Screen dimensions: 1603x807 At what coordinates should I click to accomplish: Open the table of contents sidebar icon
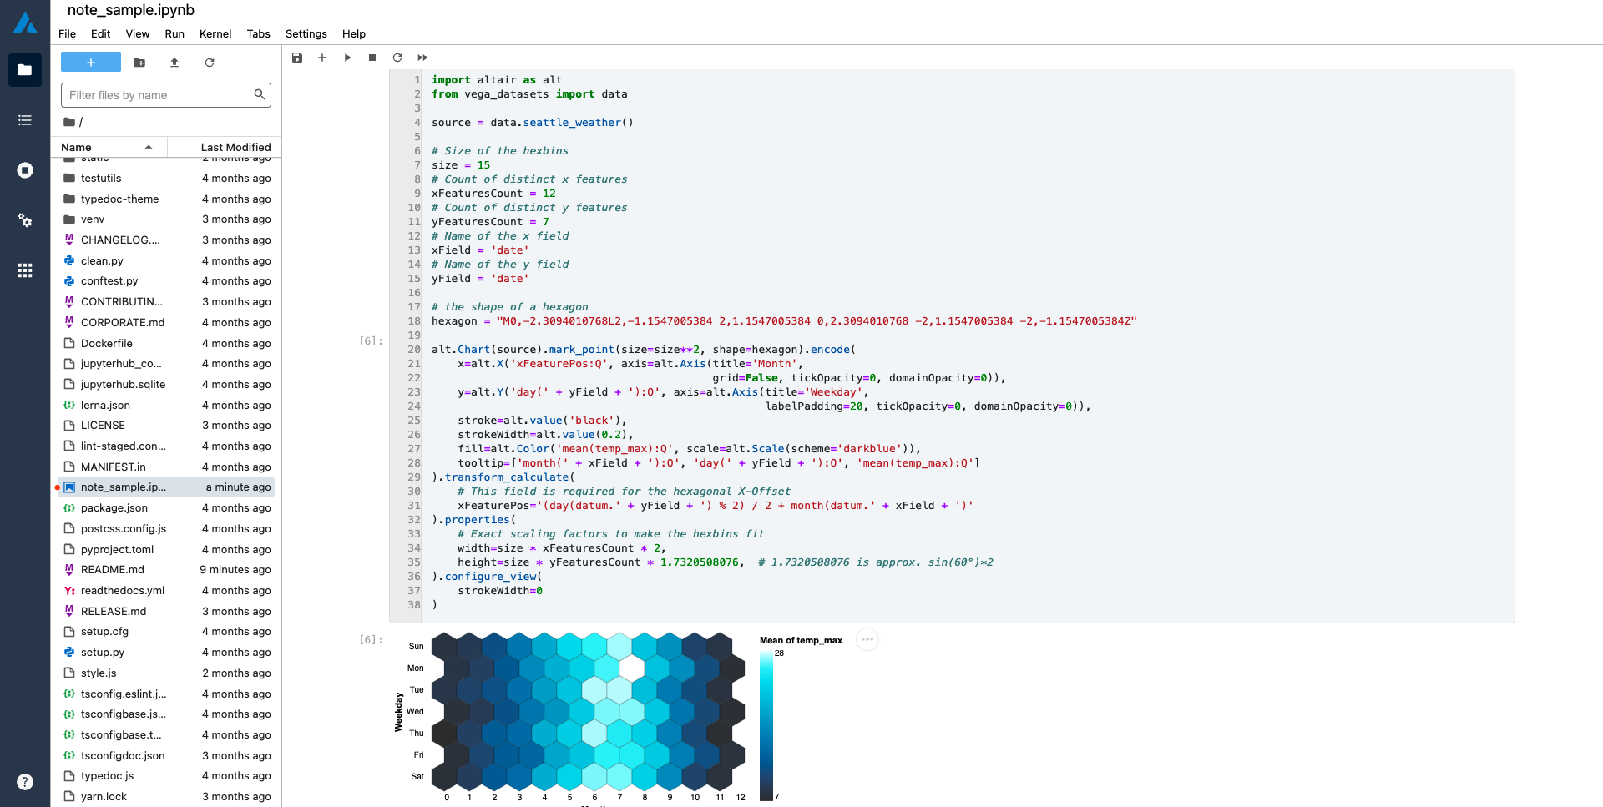tap(25, 120)
